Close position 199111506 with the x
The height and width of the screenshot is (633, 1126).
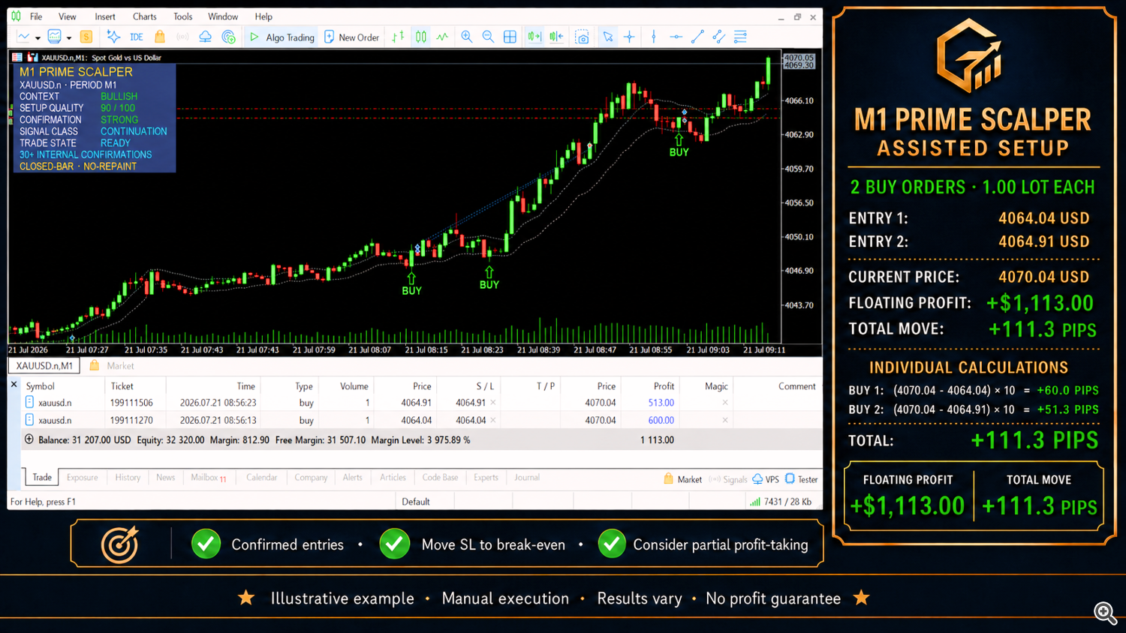tap(724, 403)
